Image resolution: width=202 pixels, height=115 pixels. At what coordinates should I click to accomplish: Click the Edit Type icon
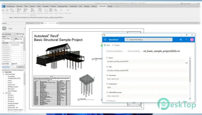click(17, 34)
